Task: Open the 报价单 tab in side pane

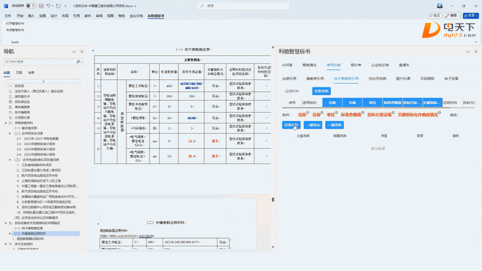Action: click(356, 65)
